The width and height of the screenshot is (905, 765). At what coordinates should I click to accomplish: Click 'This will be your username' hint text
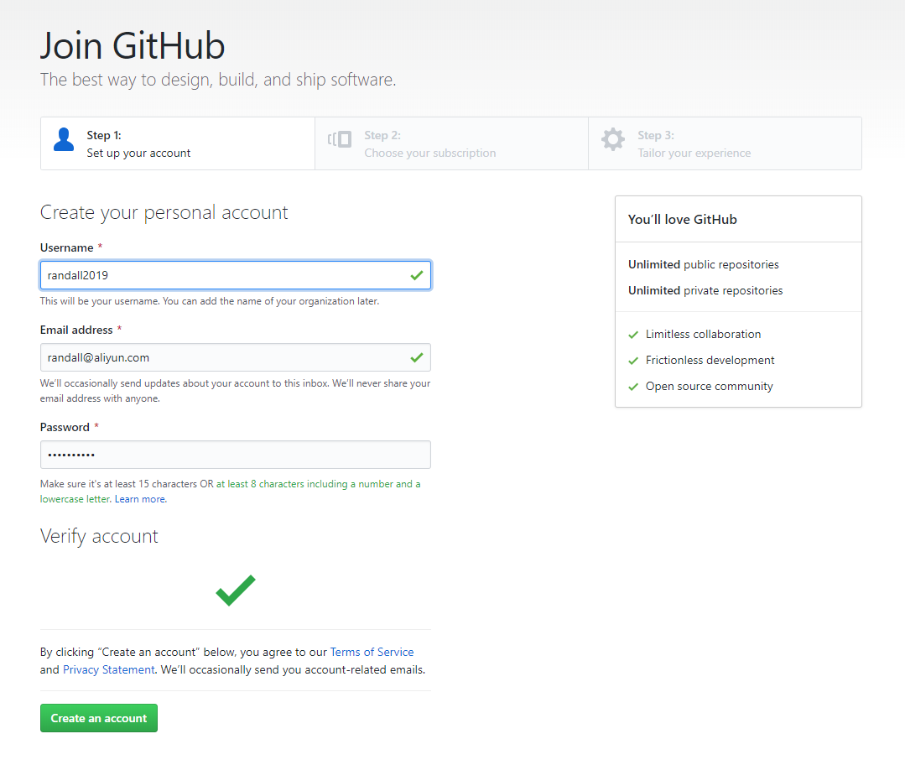click(x=210, y=301)
